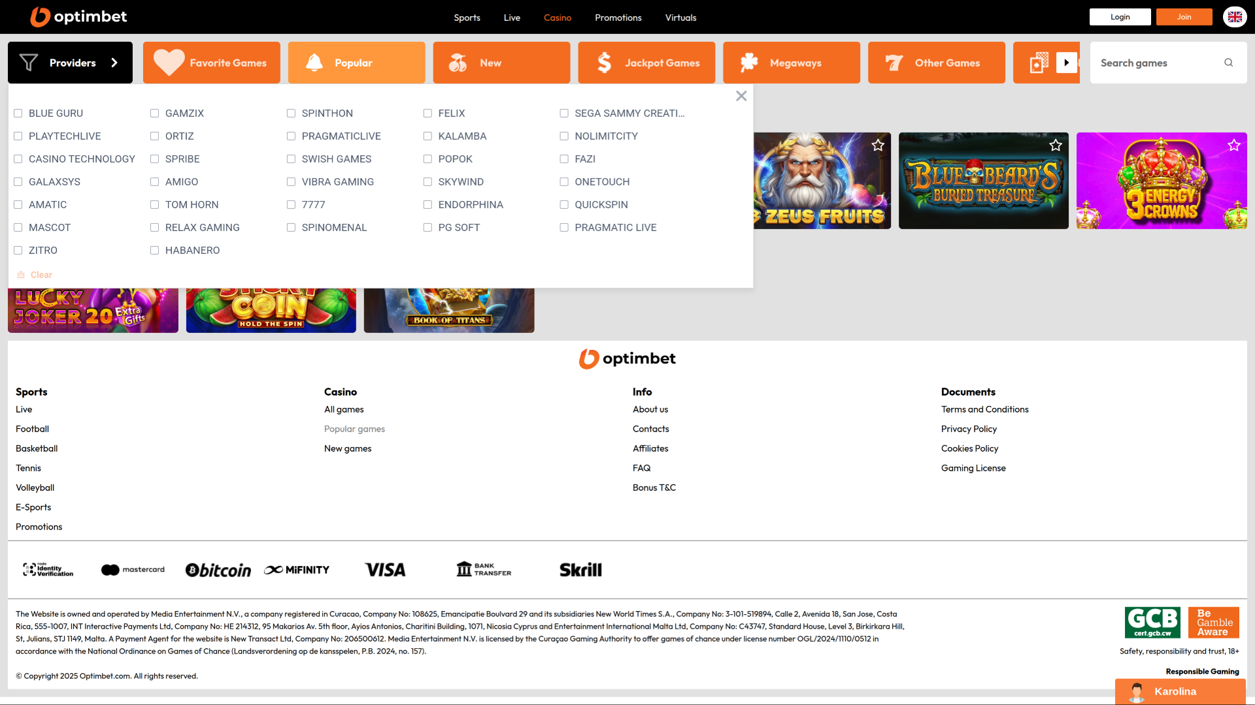The height and width of the screenshot is (705, 1255).
Task: Close the providers panel with X
Action: 741,96
